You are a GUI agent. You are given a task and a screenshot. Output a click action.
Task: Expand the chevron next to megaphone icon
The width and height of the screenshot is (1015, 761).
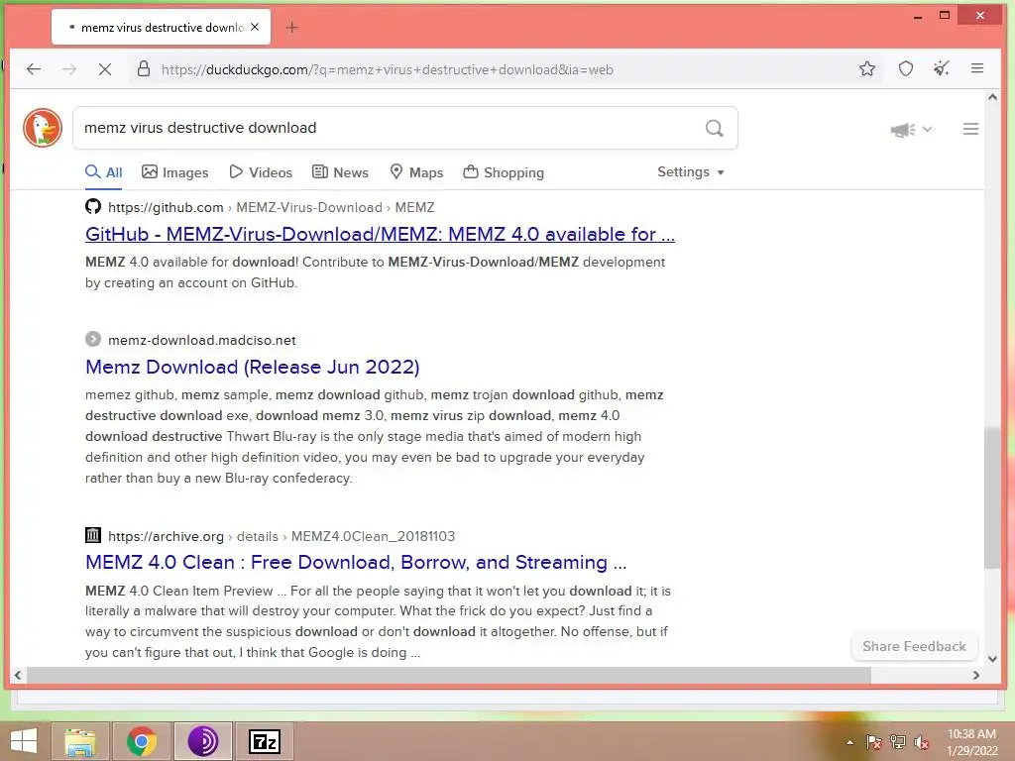(927, 129)
